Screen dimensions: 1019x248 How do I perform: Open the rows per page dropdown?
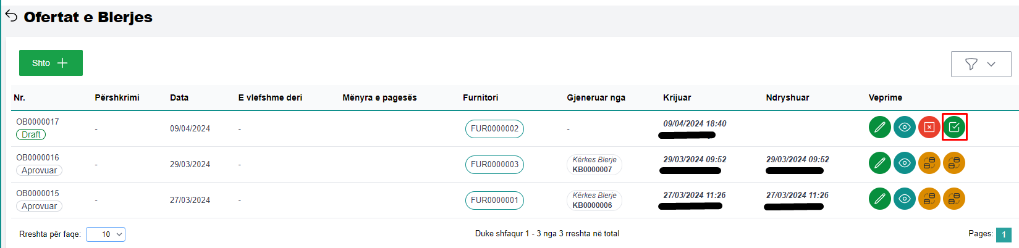tap(106, 234)
